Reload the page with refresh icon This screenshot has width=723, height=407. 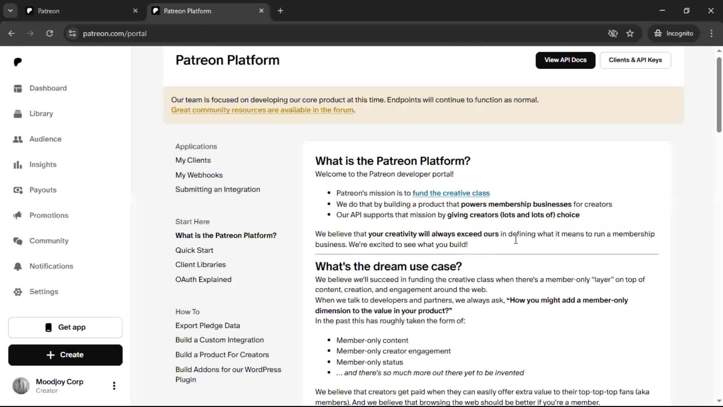click(49, 34)
